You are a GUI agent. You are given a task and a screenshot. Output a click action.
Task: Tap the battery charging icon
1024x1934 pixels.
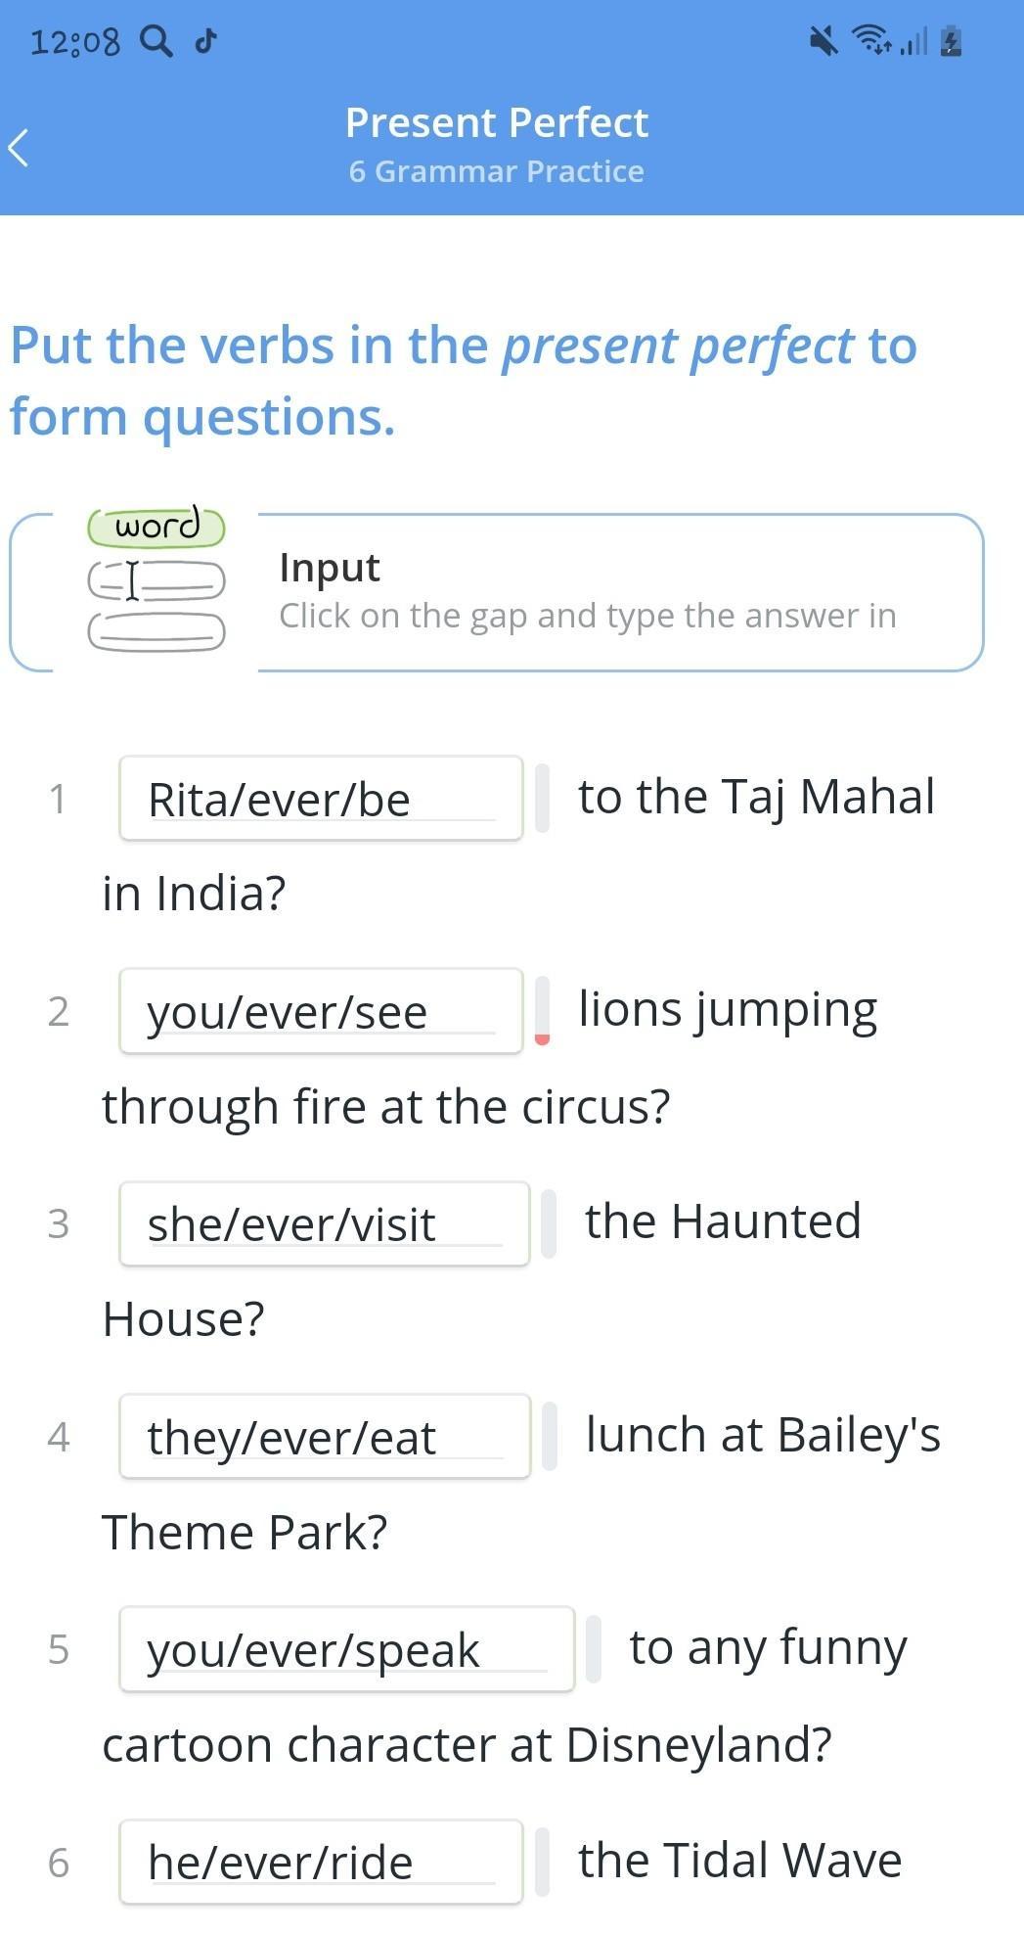click(x=951, y=41)
